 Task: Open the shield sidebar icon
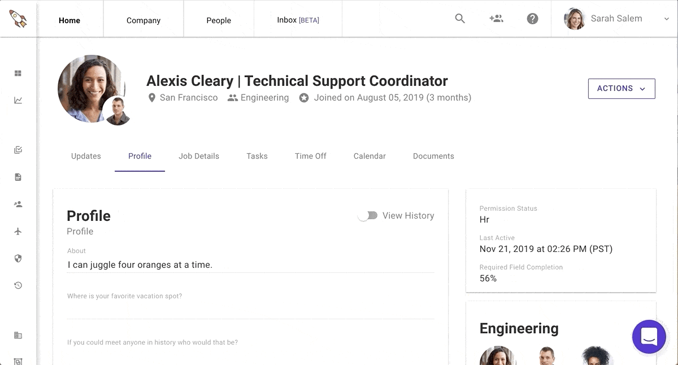(18, 258)
